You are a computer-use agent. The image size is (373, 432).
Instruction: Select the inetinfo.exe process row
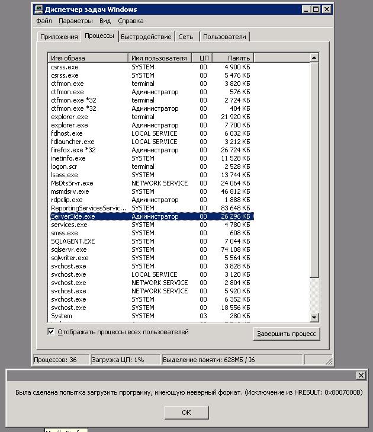click(152, 158)
